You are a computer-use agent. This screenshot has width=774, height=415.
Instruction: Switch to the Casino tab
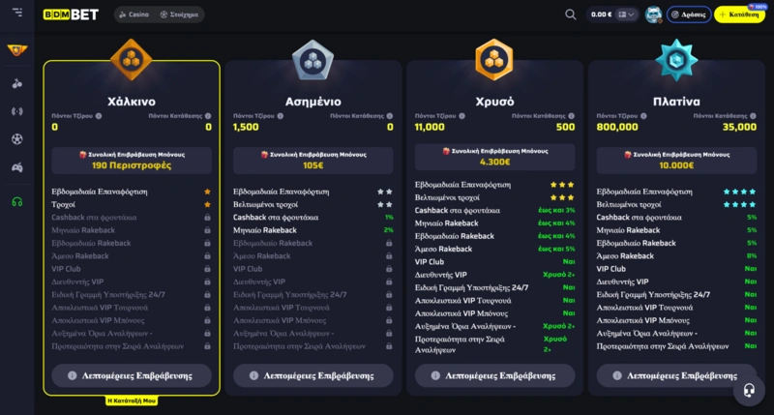click(133, 15)
